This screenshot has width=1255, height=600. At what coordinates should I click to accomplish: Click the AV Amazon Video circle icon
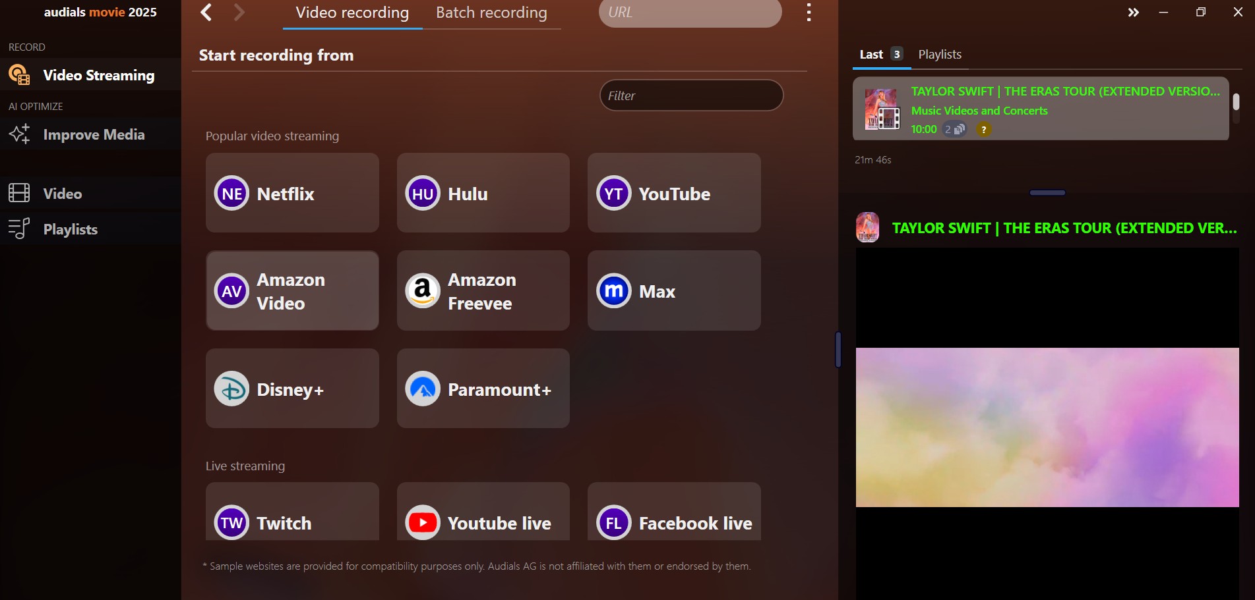pyautogui.click(x=231, y=290)
